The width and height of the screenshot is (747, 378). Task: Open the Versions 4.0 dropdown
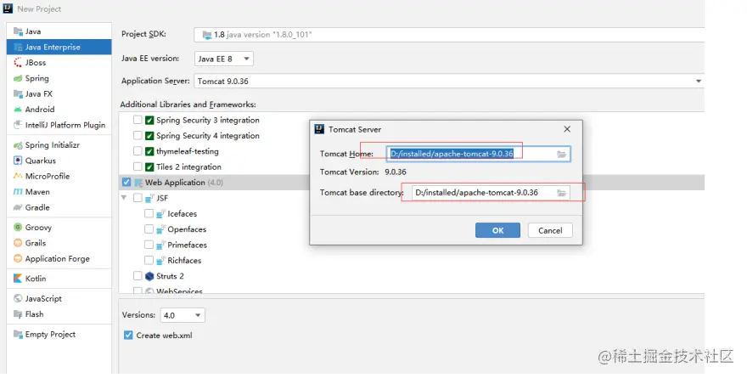point(183,315)
